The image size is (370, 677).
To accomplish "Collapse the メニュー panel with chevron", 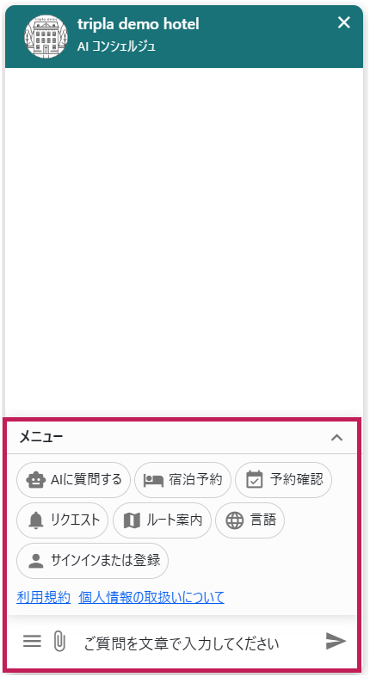I will point(336,437).
